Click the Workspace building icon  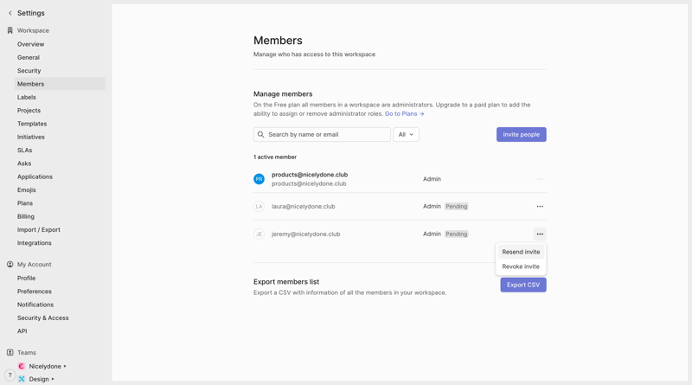tap(10, 30)
